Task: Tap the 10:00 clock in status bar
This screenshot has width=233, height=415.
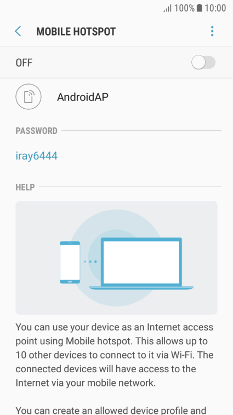Action: click(215, 8)
